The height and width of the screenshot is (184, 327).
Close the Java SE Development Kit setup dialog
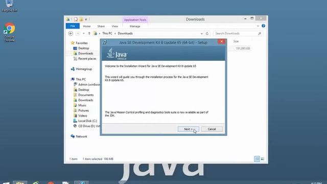(x=221, y=41)
